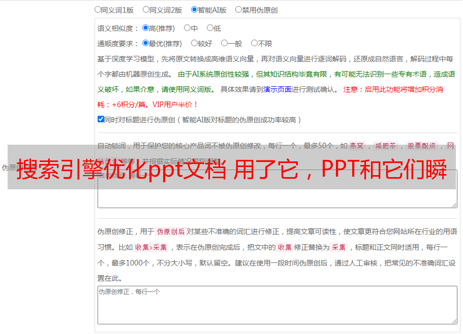The image size is (463, 334).
Task: Set 通顺度要求 to 一般
Action: point(225,43)
